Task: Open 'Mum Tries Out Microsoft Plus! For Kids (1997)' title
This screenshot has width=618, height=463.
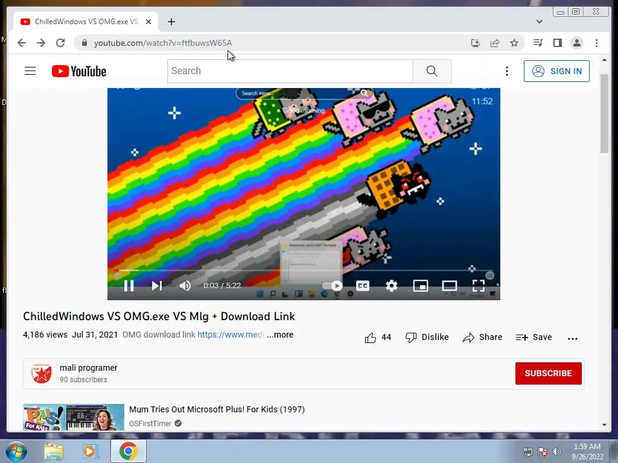Action: pos(217,409)
